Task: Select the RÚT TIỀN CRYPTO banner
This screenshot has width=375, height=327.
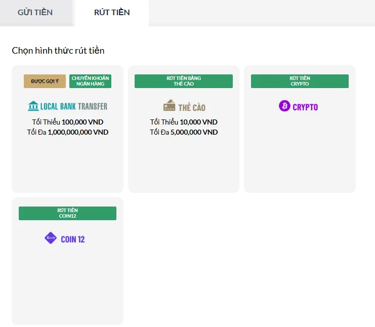Action: coord(300,81)
